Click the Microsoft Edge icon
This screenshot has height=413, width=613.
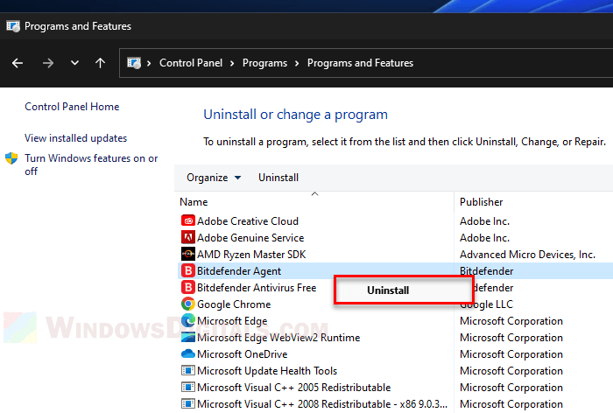pyautogui.click(x=188, y=321)
